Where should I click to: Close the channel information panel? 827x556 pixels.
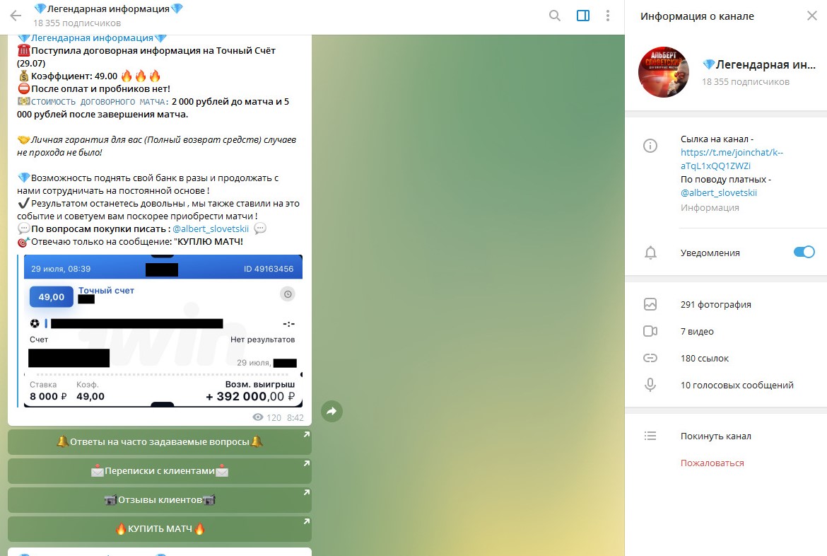pyautogui.click(x=811, y=16)
